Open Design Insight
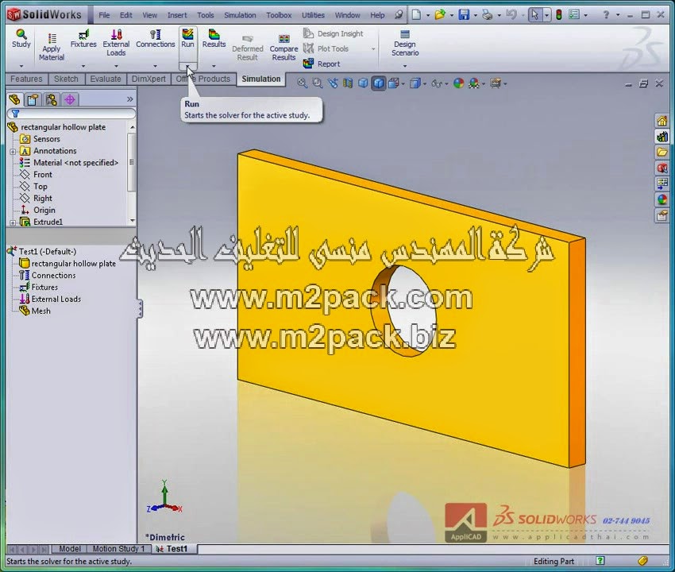The height and width of the screenshot is (572, 675). click(334, 33)
